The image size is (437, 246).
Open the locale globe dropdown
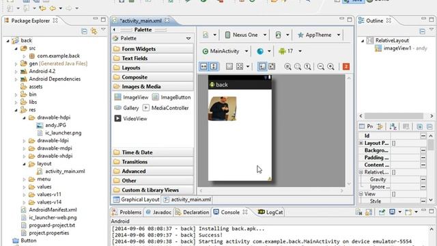(x=264, y=51)
